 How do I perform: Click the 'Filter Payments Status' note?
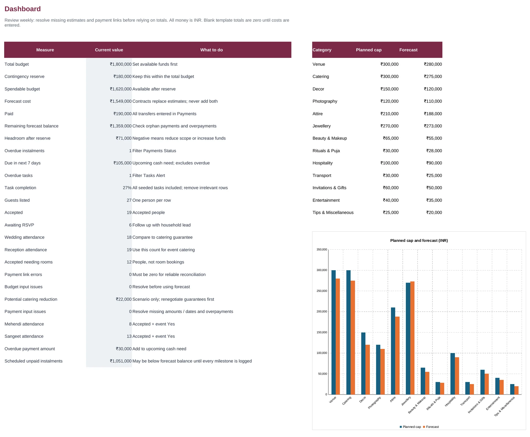click(154, 151)
